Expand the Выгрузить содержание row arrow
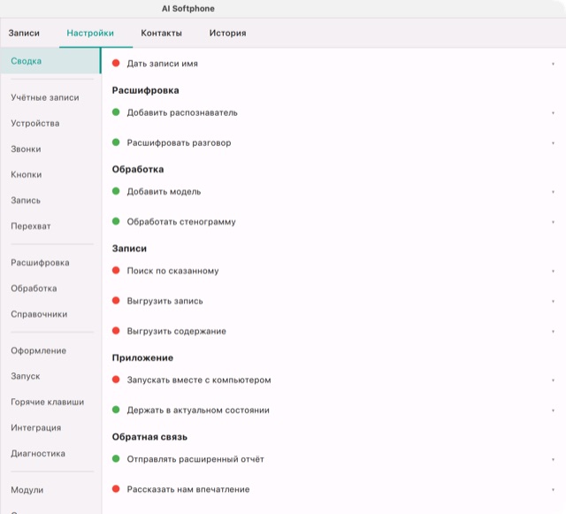566x514 pixels. point(553,331)
